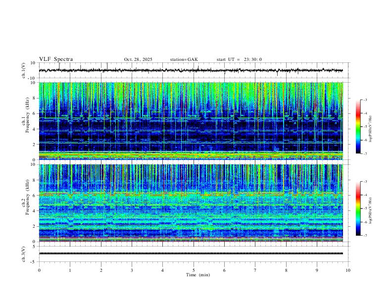The width and height of the screenshot is (392, 303).
Task: Click the "0" tick on the time axis
Action: click(x=39, y=270)
